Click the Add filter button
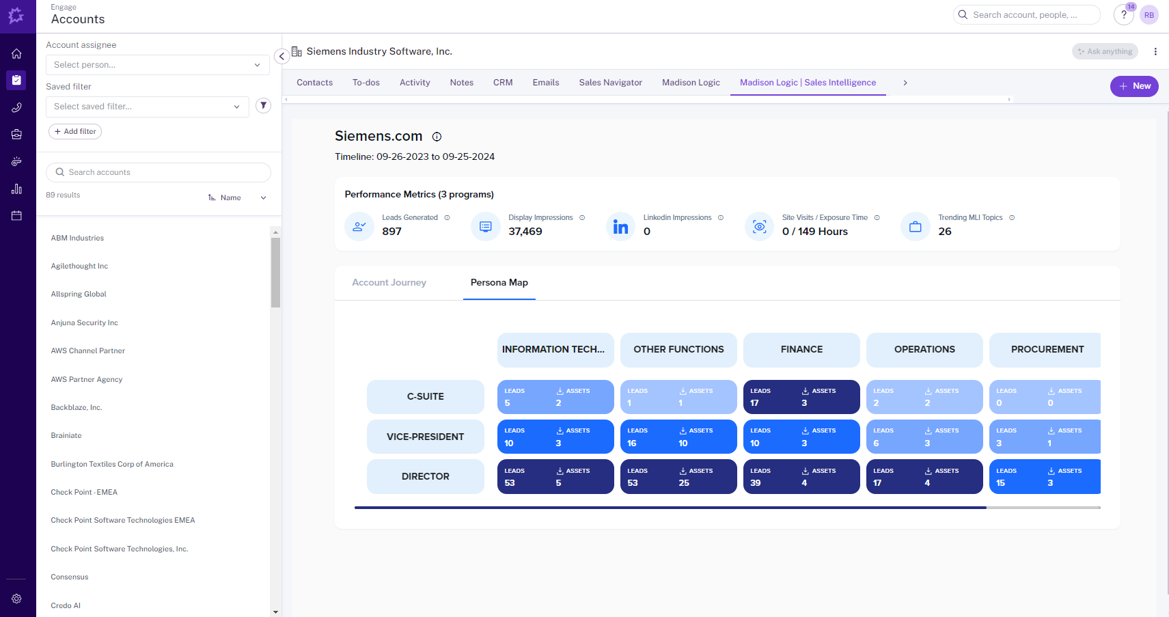This screenshot has height=617, width=1169. (75, 131)
